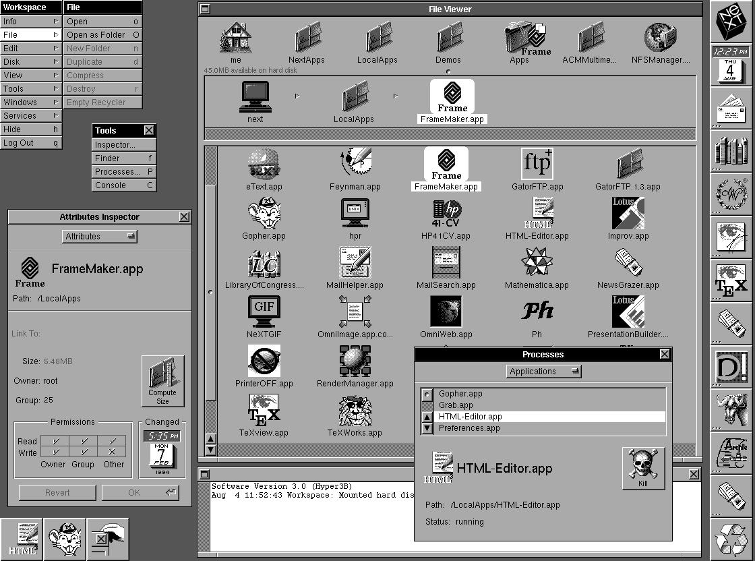The height and width of the screenshot is (561, 755).
Task: Click the Recycler icon in the dock
Action: point(731,539)
